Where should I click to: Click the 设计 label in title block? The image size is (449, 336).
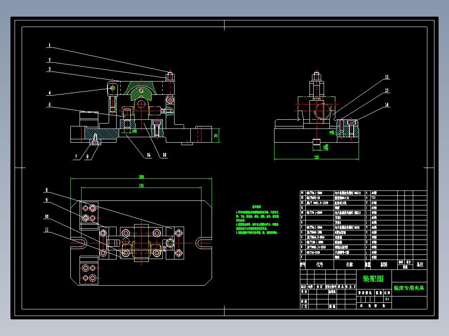click(304, 292)
